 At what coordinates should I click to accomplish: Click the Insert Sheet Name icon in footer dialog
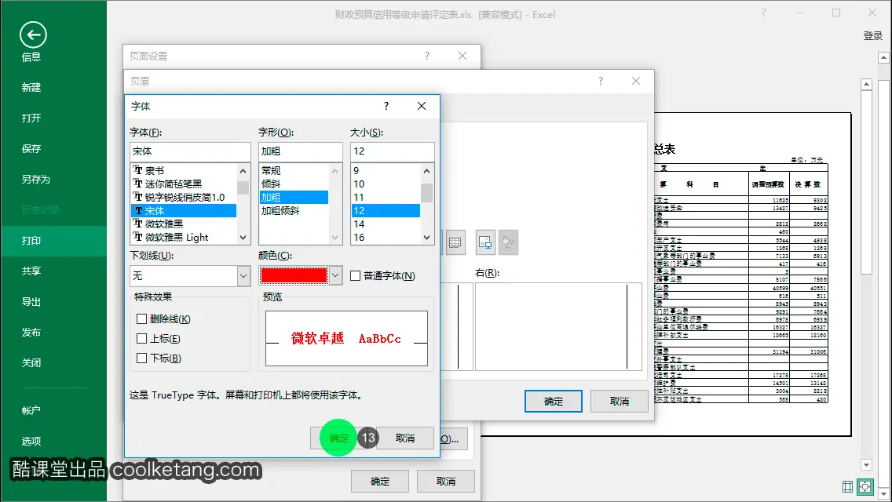455,242
